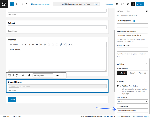150x118 pixels.
Task: Select Advanced validation type
Action: pyautogui.click(x=142, y=73)
